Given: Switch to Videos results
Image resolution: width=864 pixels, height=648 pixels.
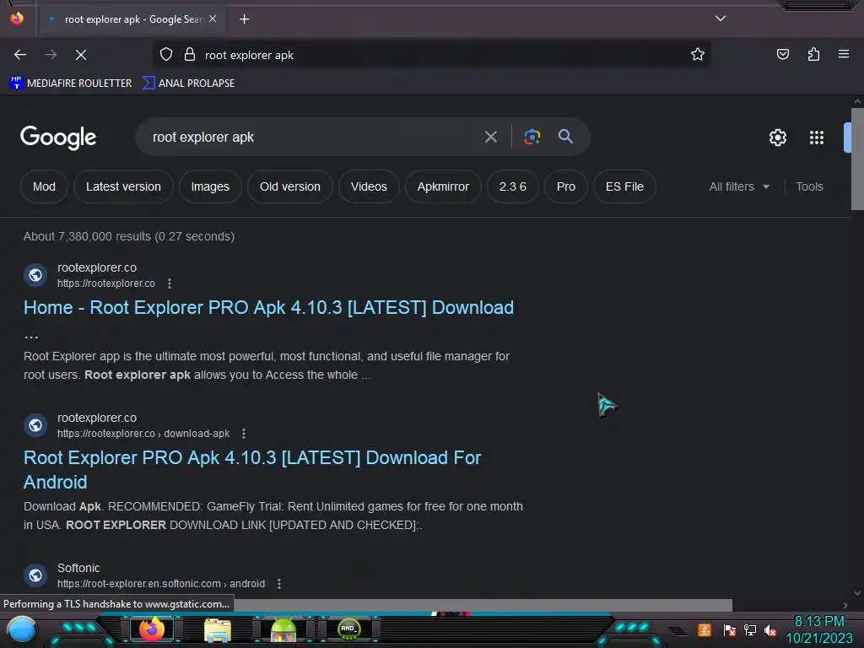Looking at the screenshot, I should [x=369, y=186].
